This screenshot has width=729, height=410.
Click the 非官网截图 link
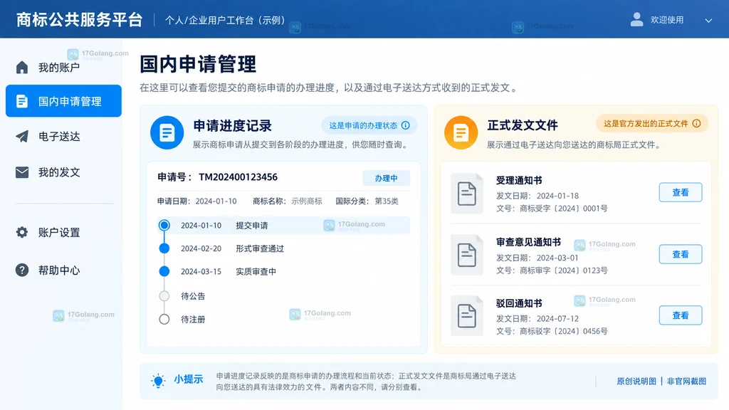tap(687, 382)
